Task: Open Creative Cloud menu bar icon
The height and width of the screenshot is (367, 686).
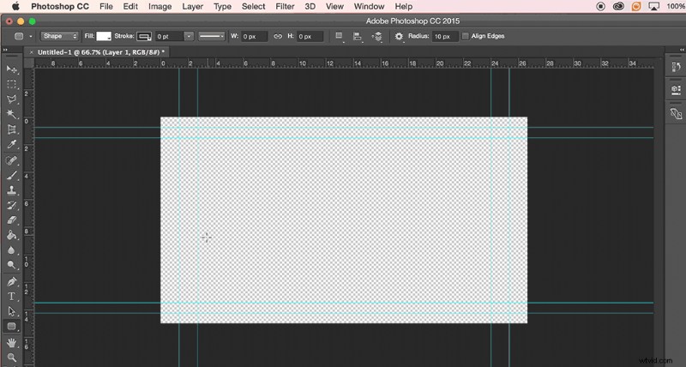Action: pos(618,6)
